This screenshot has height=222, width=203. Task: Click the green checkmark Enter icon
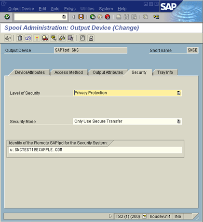point(7,17)
